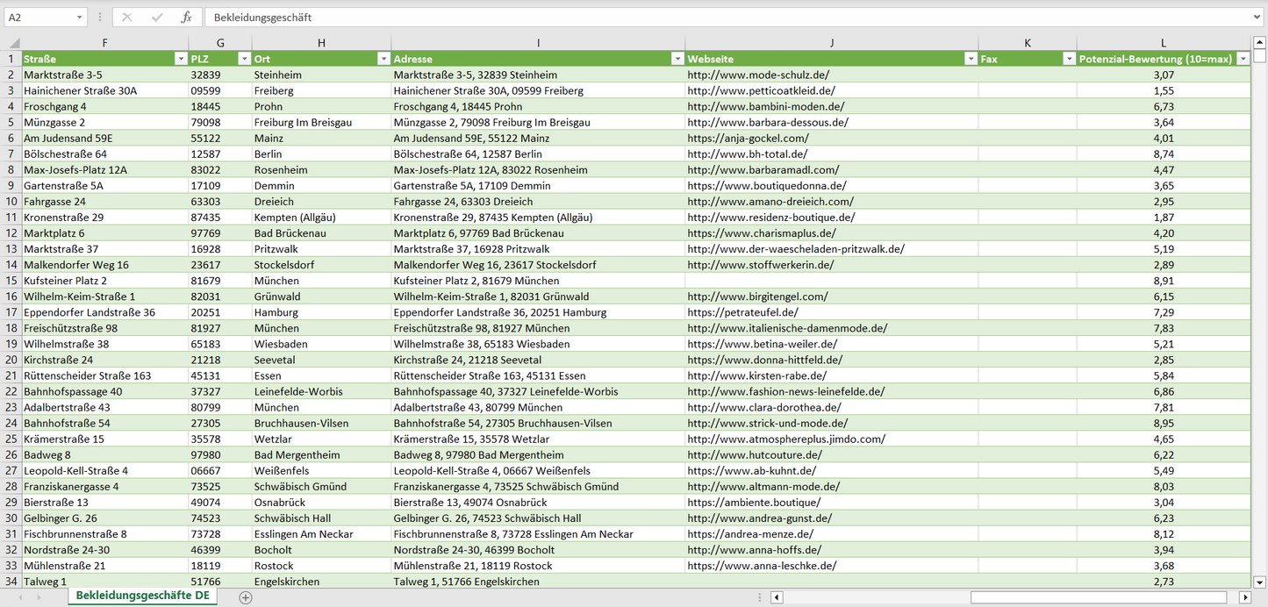Image resolution: width=1268 pixels, height=607 pixels.
Task: Open the anja-gockel.com website link
Action: (748, 139)
